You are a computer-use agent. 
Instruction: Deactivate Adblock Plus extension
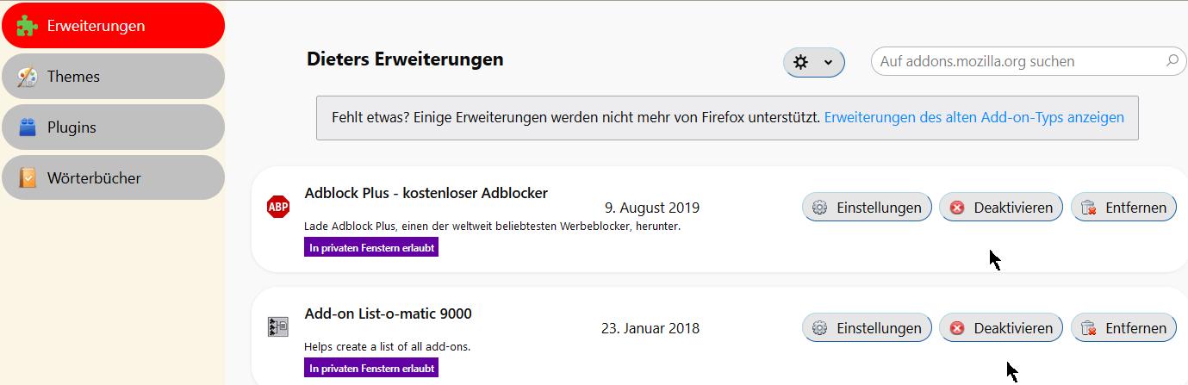click(x=1000, y=208)
